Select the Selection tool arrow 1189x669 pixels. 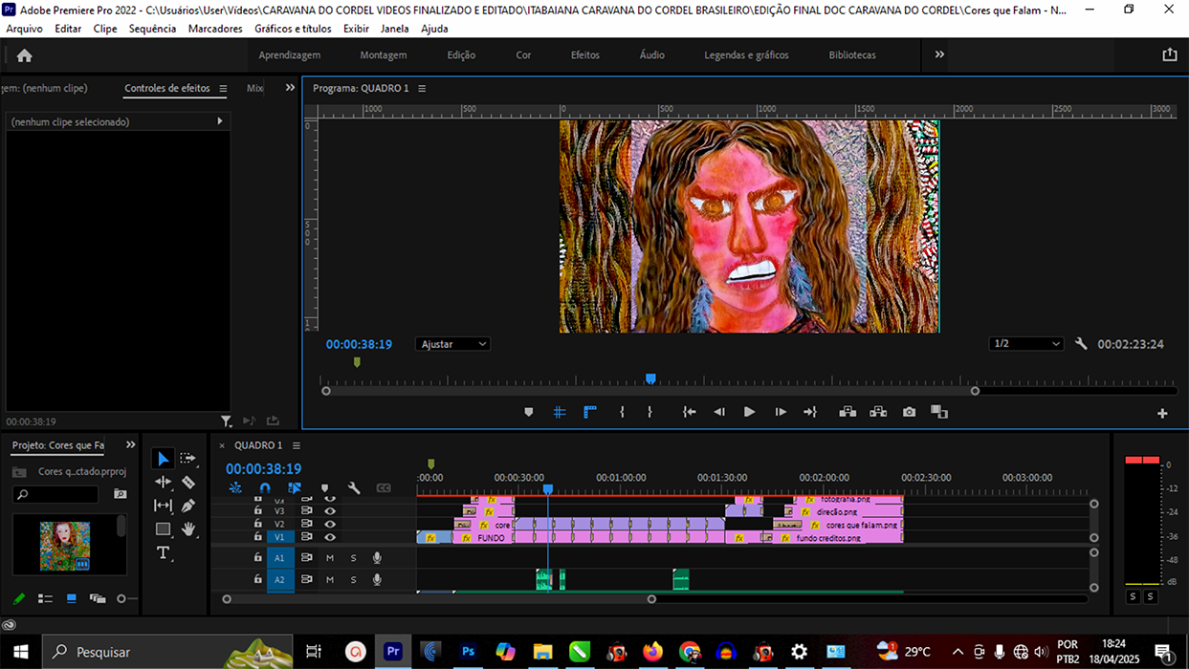click(x=163, y=459)
